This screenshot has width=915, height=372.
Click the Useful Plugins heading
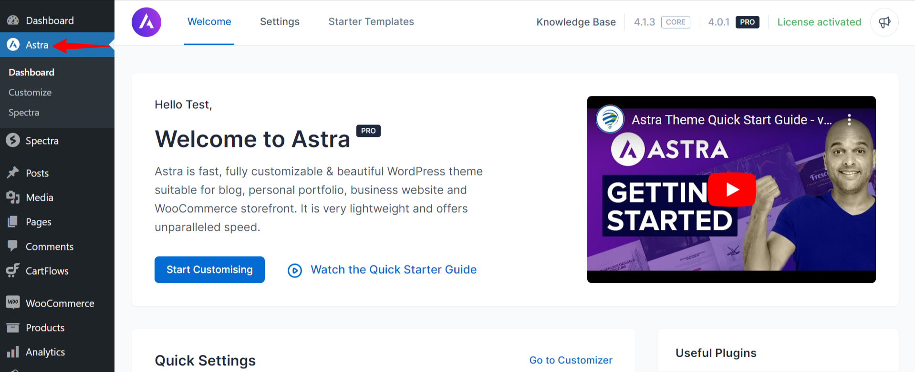click(x=716, y=353)
